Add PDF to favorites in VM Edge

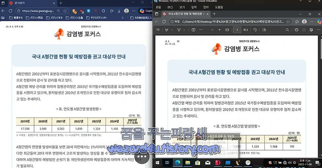(x=288, y=22)
